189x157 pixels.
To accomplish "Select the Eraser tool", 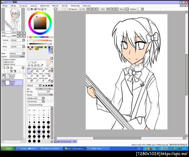I will (36, 75).
